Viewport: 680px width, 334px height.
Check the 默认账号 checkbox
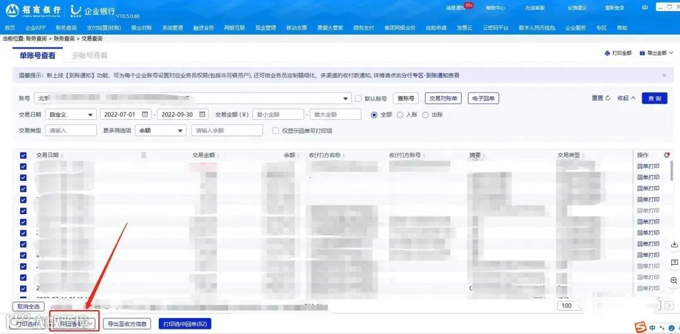coord(358,98)
